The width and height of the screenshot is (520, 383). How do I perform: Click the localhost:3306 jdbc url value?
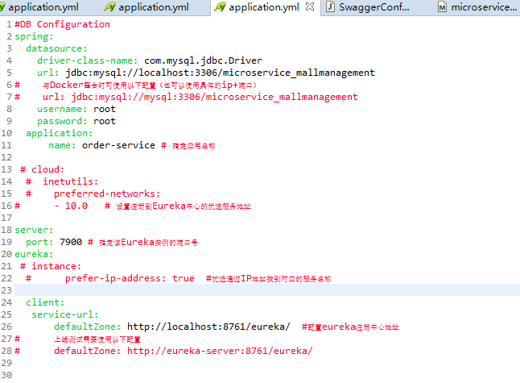(220, 73)
